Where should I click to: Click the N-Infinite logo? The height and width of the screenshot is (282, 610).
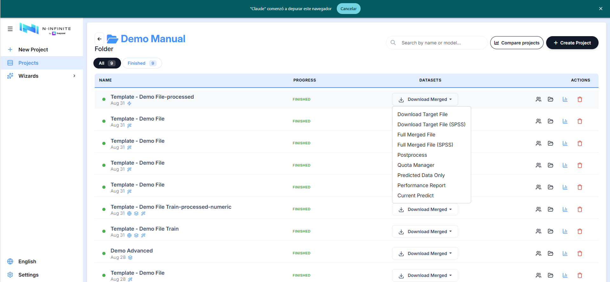coord(45,29)
